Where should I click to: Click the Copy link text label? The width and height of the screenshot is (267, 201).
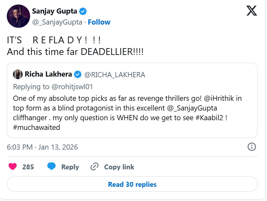(x=119, y=167)
